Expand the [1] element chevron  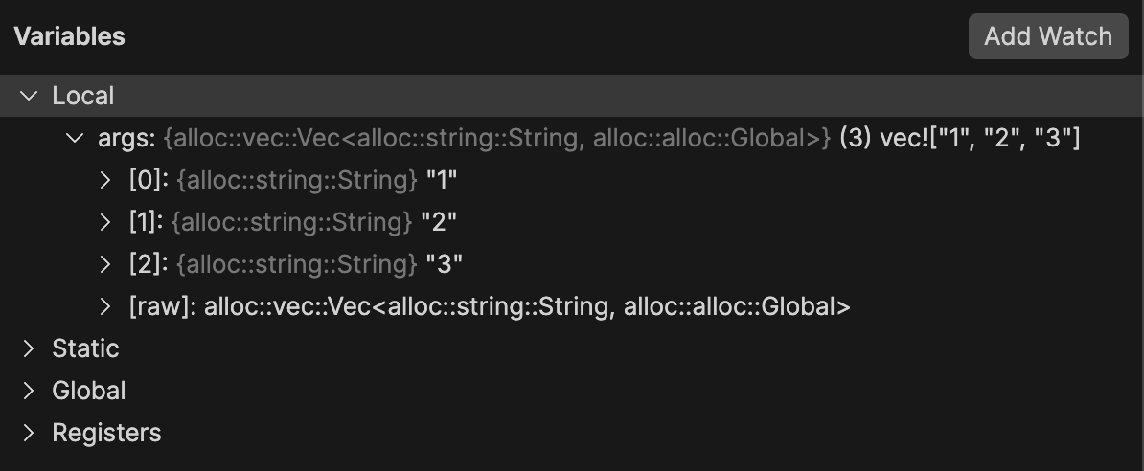[x=105, y=222]
